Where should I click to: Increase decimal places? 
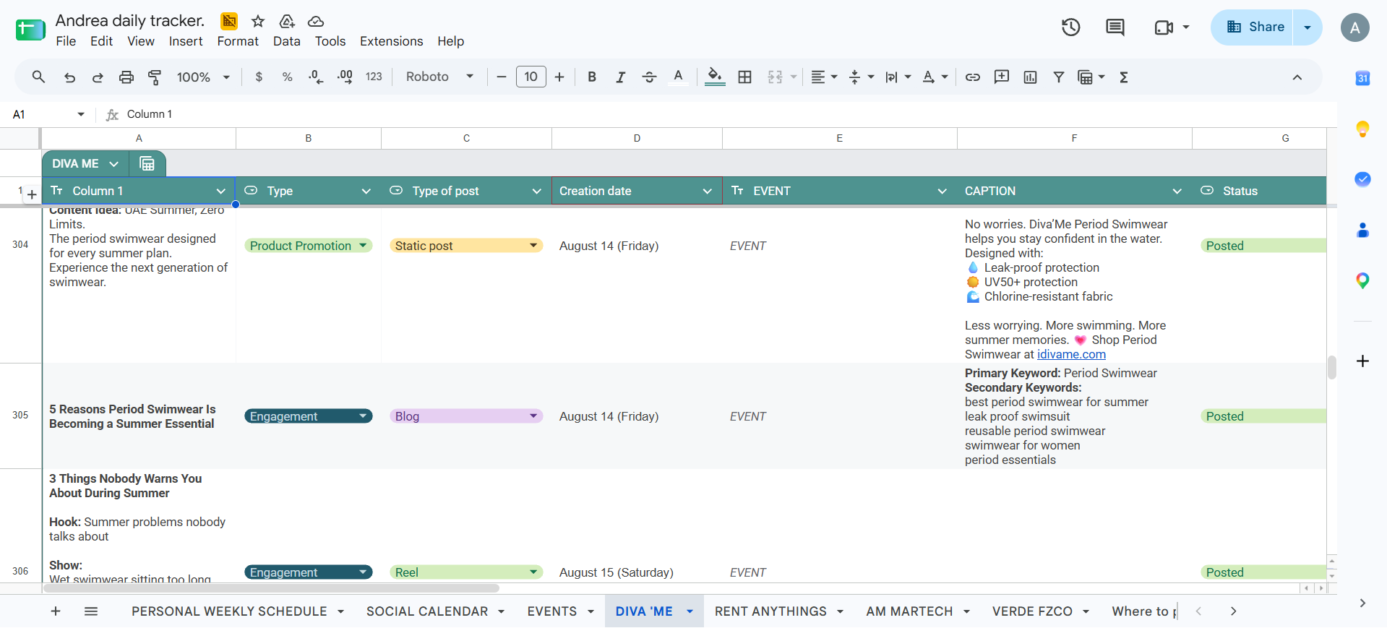345,77
